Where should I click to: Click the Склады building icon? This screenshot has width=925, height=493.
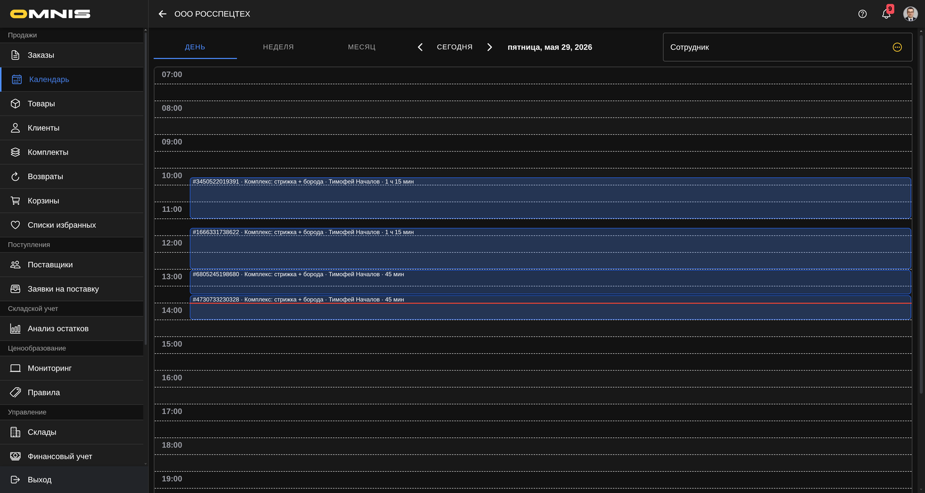click(15, 433)
